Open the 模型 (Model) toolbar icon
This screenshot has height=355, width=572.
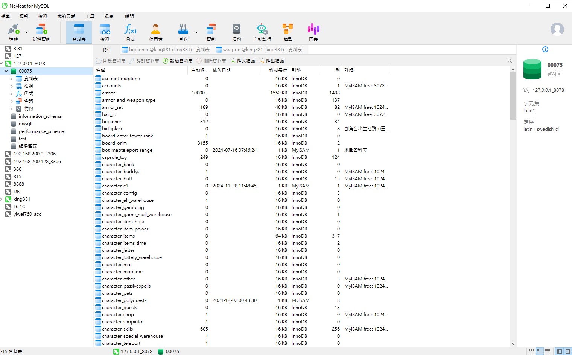point(288,32)
